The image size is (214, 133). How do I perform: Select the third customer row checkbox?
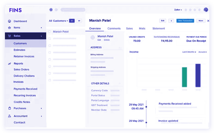point(50,45)
